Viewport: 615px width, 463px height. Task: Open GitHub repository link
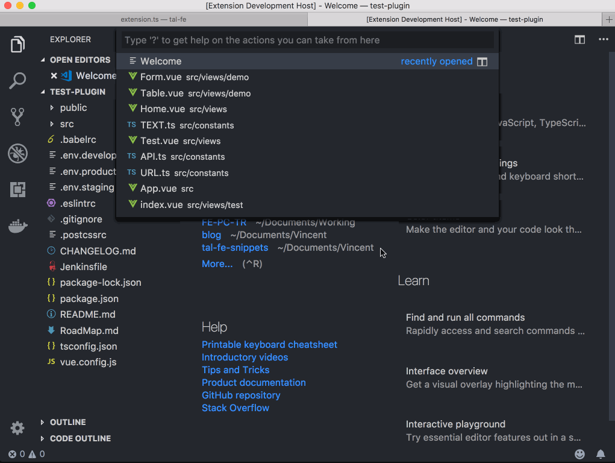coord(241,395)
